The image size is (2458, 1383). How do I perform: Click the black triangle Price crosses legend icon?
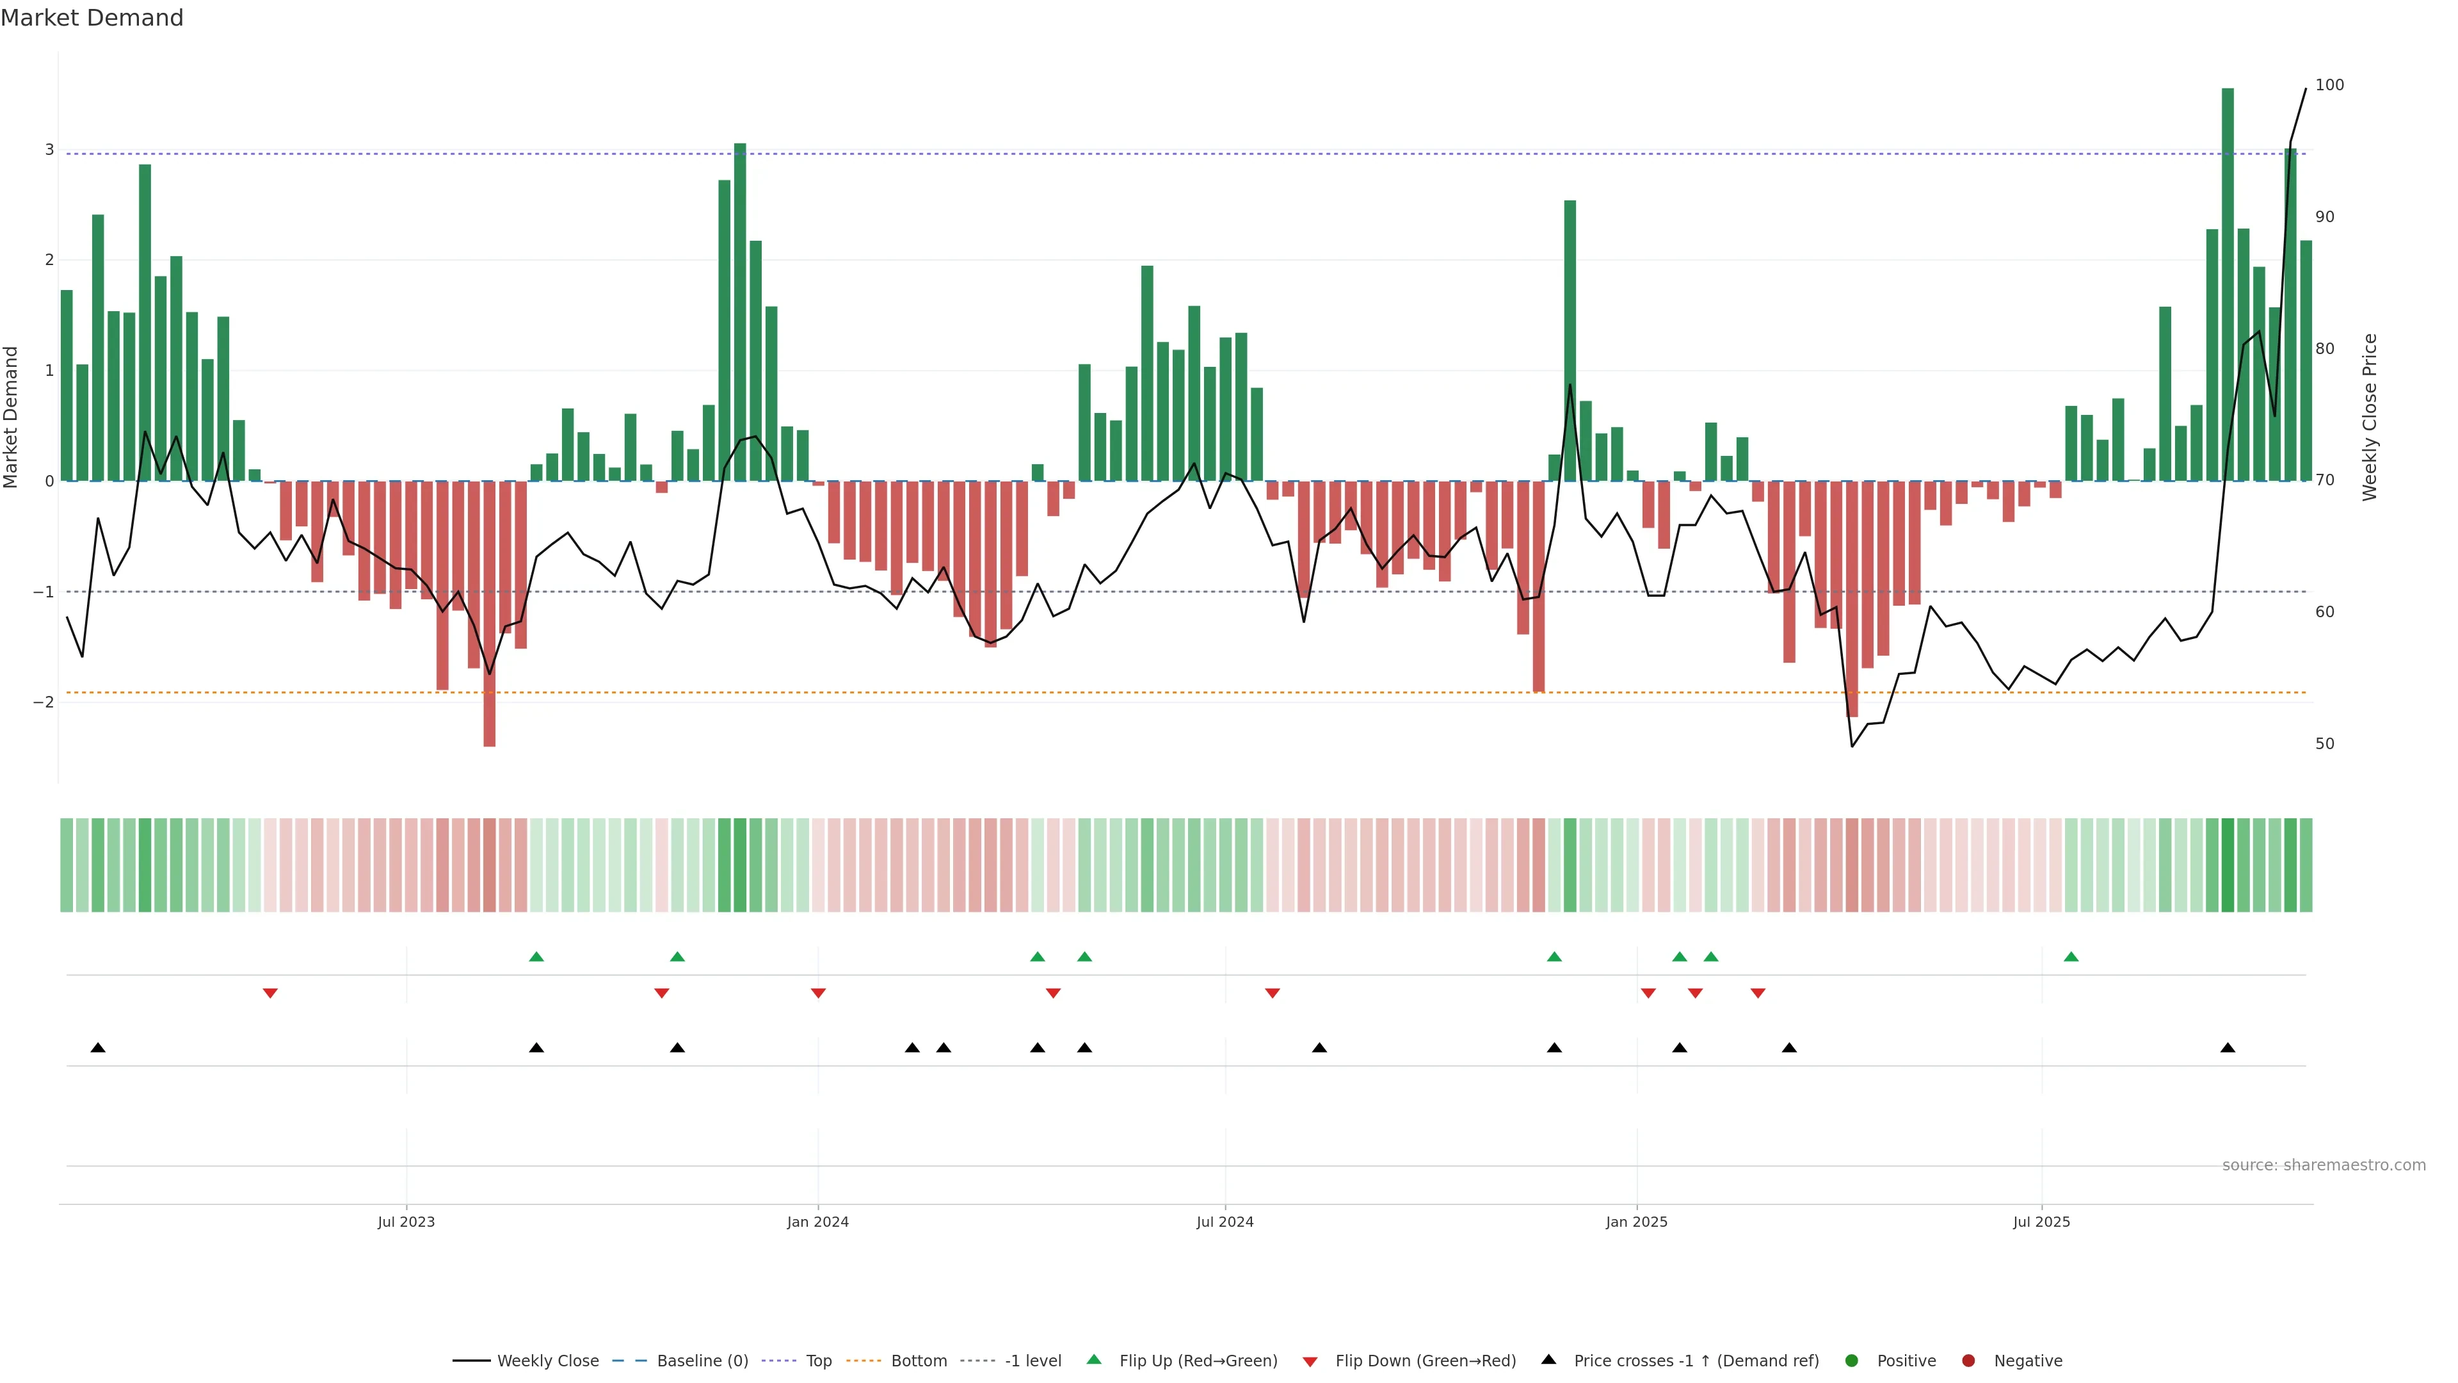pyautogui.click(x=1548, y=1359)
